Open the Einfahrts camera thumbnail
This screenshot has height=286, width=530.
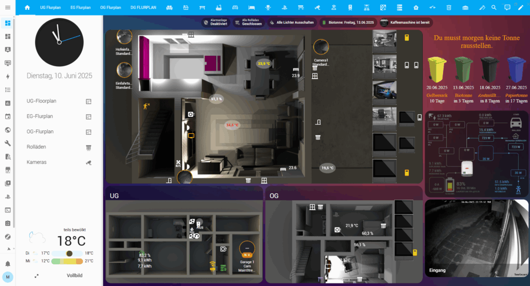[x=124, y=70]
